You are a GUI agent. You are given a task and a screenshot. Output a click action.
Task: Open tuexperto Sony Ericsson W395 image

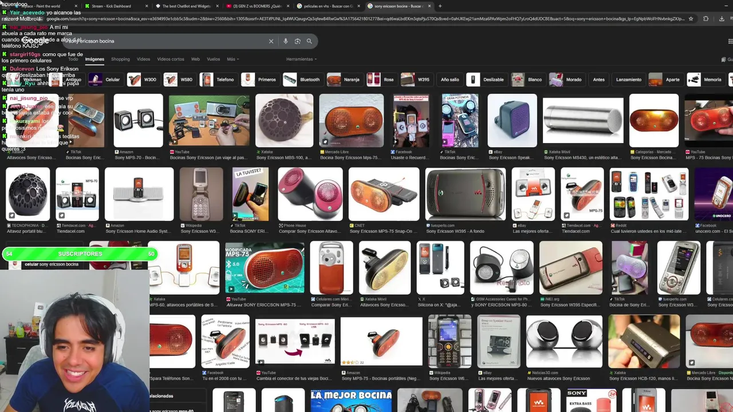click(465, 194)
